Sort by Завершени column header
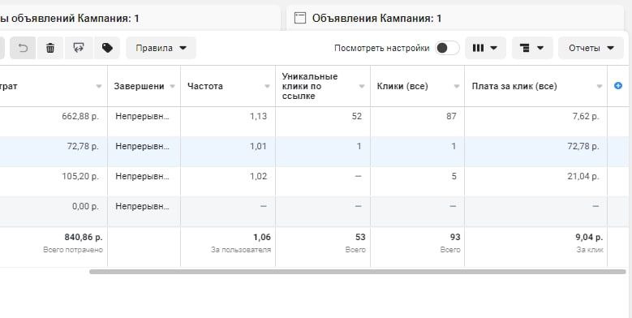The width and height of the screenshot is (632, 318). (x=139, y=86)
